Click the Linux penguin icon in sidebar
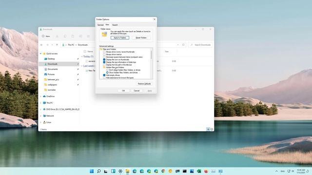This screenshot has width=312, height=175. pos(44,122)
